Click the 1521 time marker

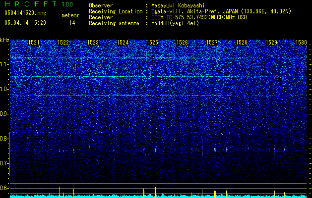pyautogui.click(x=34, y=43)
